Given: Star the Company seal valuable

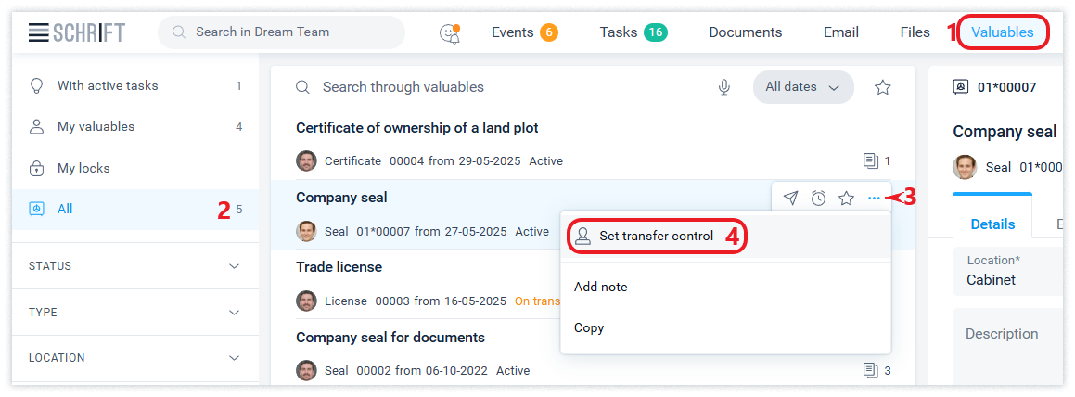Looking at the screenshot, I should [846, 198].
